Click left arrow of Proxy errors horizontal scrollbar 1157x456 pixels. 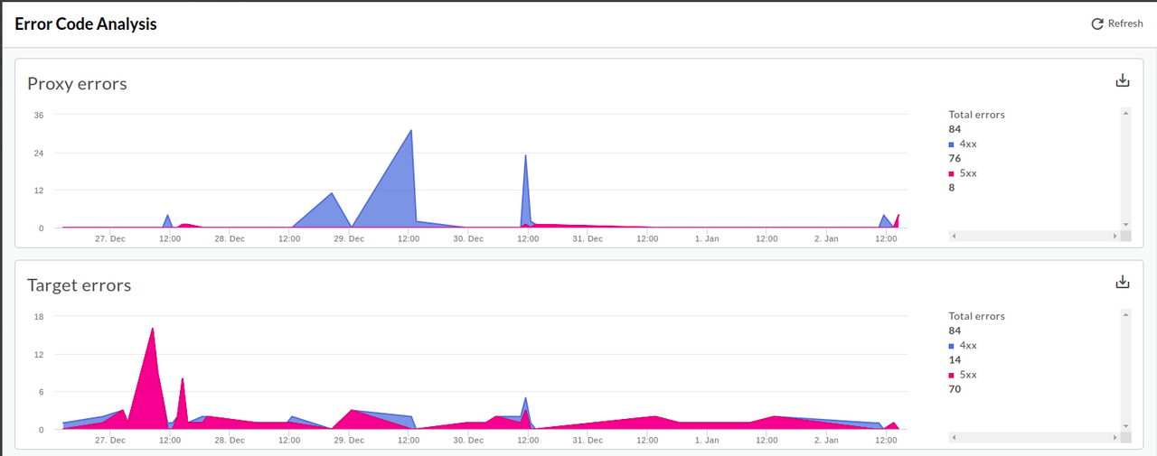[x=954, y=236]
